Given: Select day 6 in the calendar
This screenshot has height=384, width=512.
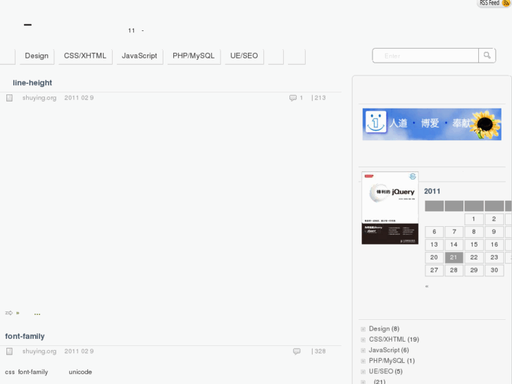Looking at the screenshot, I should click(x=435, y=232).
